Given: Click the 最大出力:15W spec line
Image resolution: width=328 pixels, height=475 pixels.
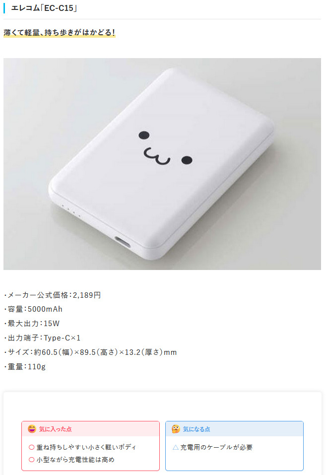Looking at the screenshot, I should coord(32,324).
